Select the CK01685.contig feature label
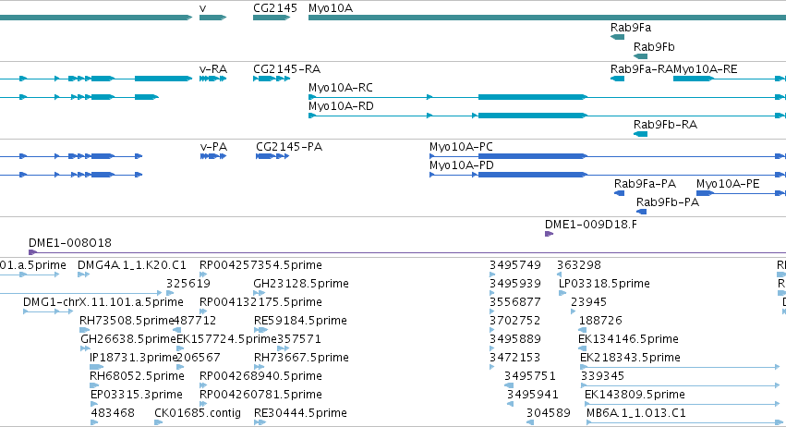Viewport: 786px width, 427px height. pyautogui.click(x=198, y=413)
